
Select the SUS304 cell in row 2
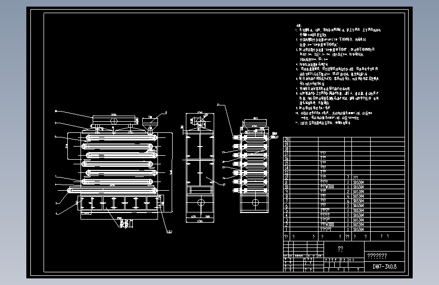tap(358, 225)
